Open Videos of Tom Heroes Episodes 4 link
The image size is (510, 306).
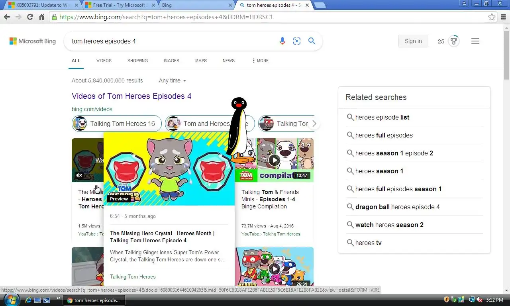point(131,96)
